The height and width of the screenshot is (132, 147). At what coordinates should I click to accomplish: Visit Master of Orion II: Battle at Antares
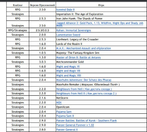[78, 57]
